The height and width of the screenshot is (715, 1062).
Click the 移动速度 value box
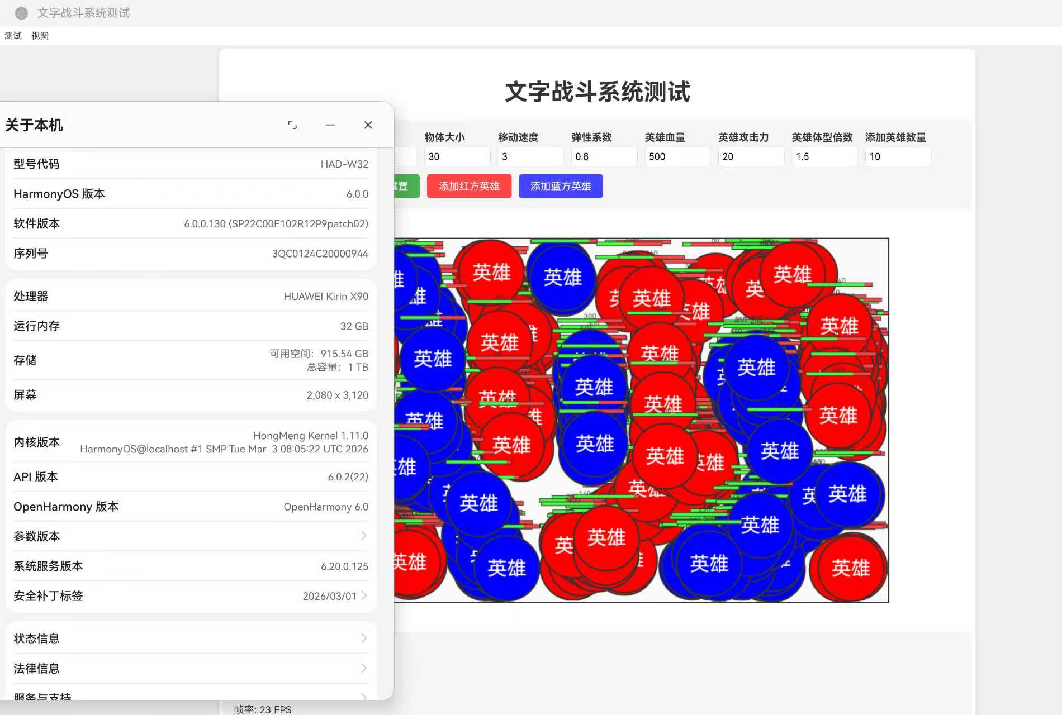530,156
